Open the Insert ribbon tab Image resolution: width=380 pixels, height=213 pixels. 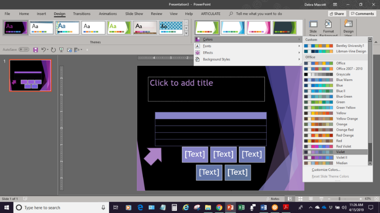click(41, 14)
